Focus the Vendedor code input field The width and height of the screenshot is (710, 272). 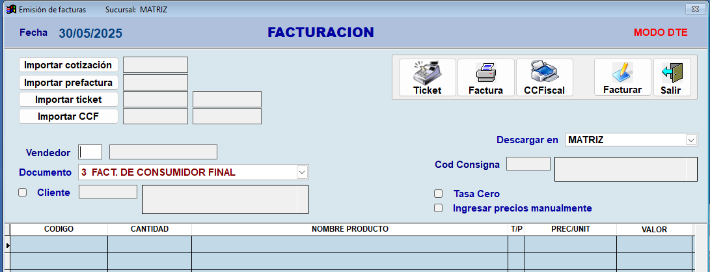(x=90, y=152)
